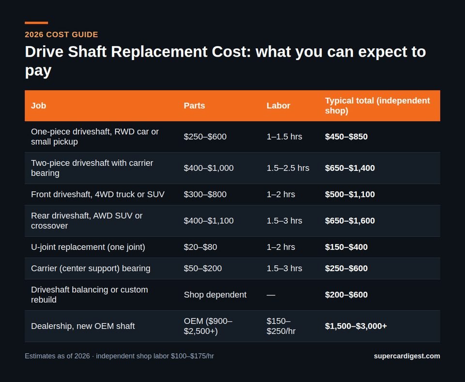
Task: Click 'Carrier (center support) bearing'
Action: 91,269
